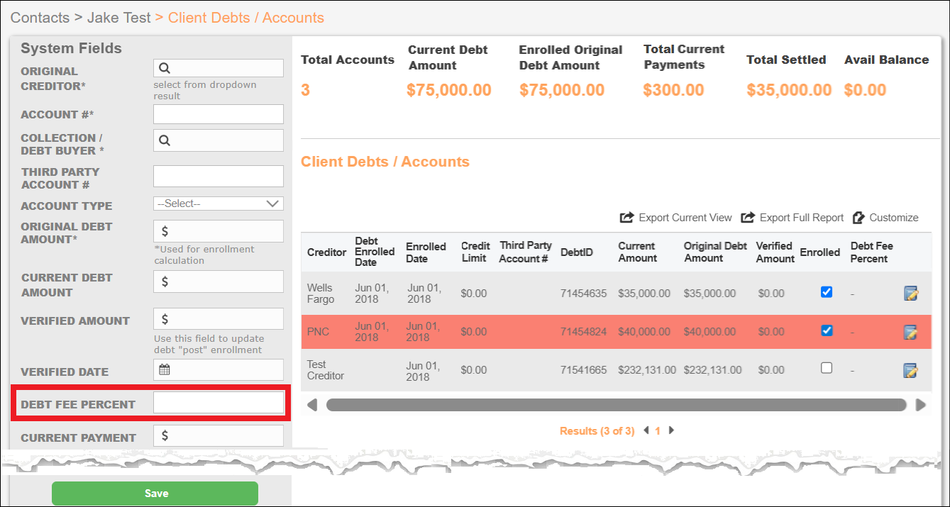950x507 pixels.
Task: Click the Verified Amount input field
Action: (219, 319)
